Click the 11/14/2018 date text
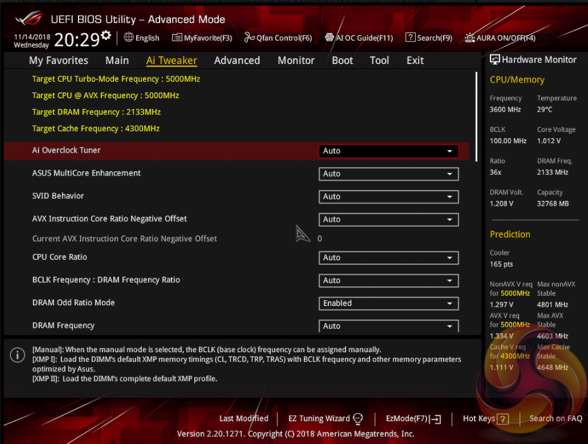This screenshot has width=588, height=444. tap(32, 37)
